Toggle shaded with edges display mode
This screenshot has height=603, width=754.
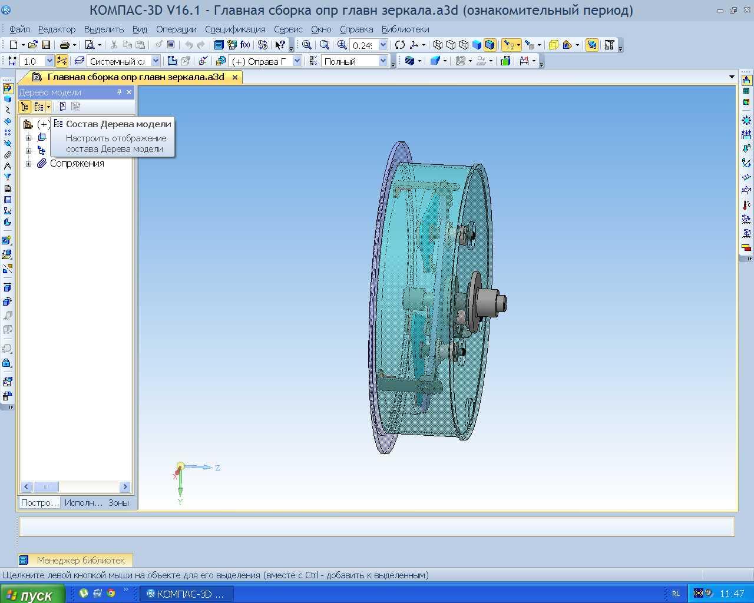point(490,45)
